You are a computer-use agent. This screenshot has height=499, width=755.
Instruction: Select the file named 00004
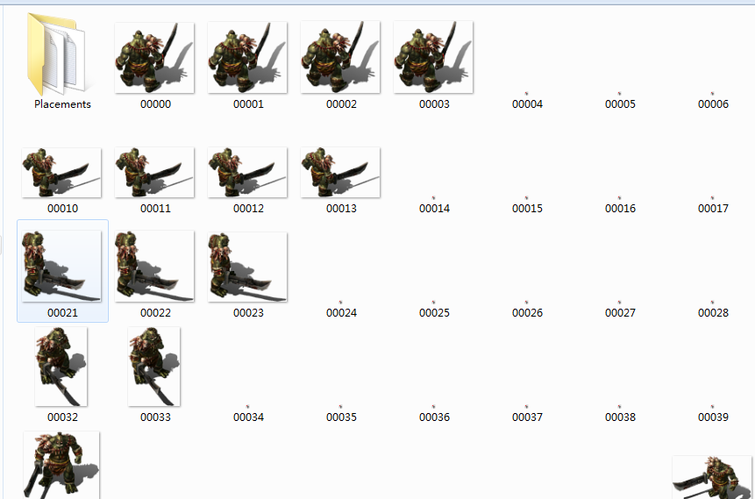(527, 104)
